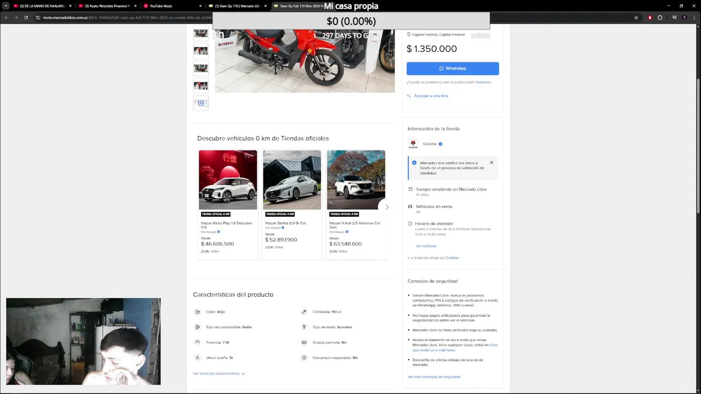
Task: Click the $ 1.350.000 price text
Action: click(432, 49)
